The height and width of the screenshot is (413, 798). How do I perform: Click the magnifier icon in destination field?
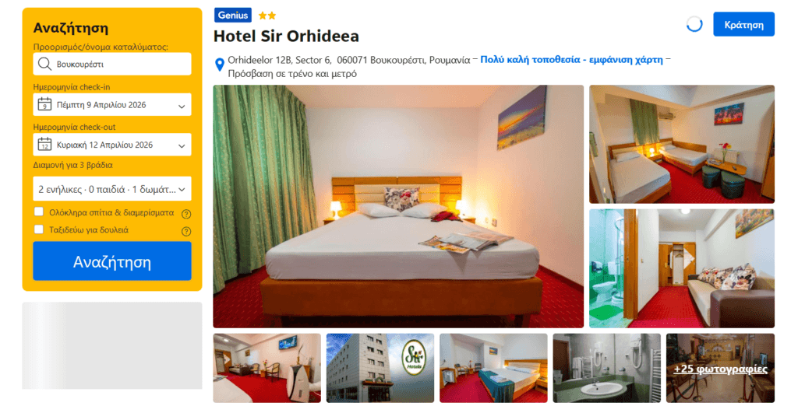click(44, 64)
